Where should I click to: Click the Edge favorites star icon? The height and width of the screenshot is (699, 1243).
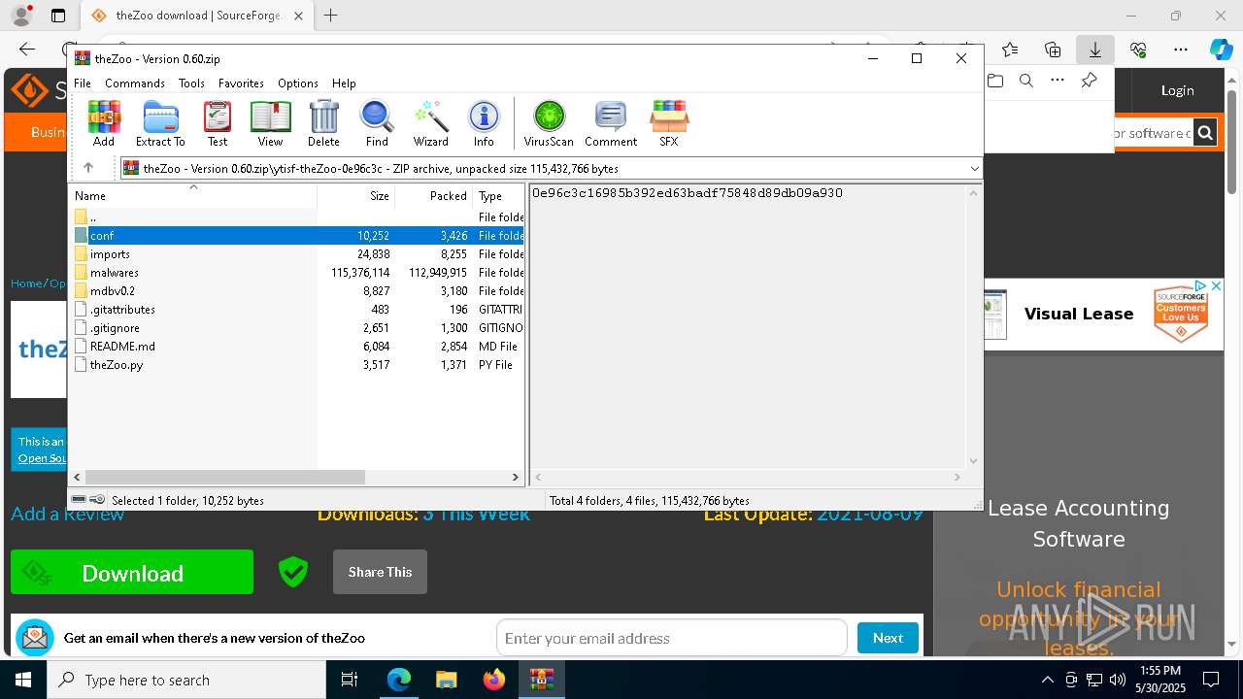[x=1010, y=50]
